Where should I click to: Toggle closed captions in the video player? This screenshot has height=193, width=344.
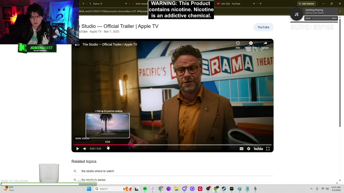[241, 149]
